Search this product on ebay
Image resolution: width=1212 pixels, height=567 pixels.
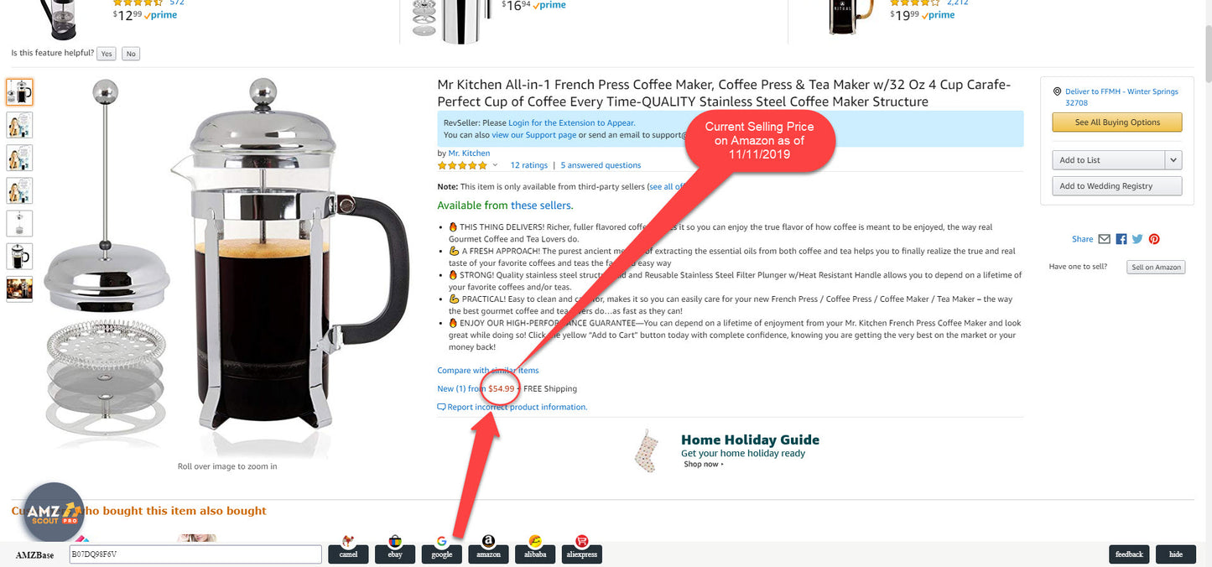click(x=395, y=549)
